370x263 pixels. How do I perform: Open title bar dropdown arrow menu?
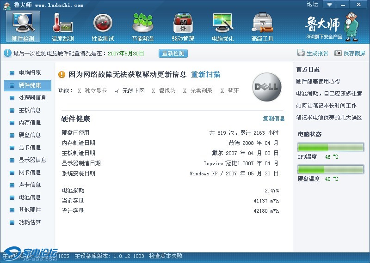[x=329, y=5]
